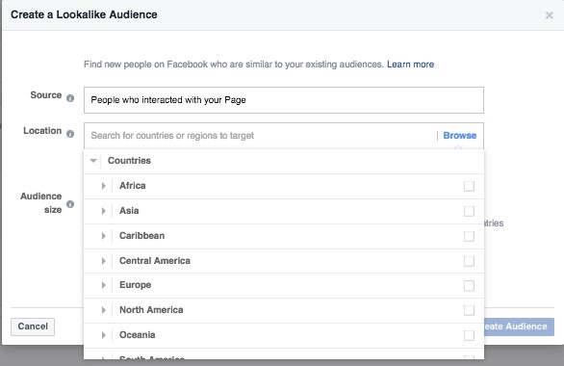Select the Central America checkbox
Viewport: 564px width, 366px height.
[469, 261]
